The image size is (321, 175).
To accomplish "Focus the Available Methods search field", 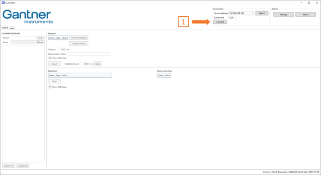I will (x=23, y=38).
